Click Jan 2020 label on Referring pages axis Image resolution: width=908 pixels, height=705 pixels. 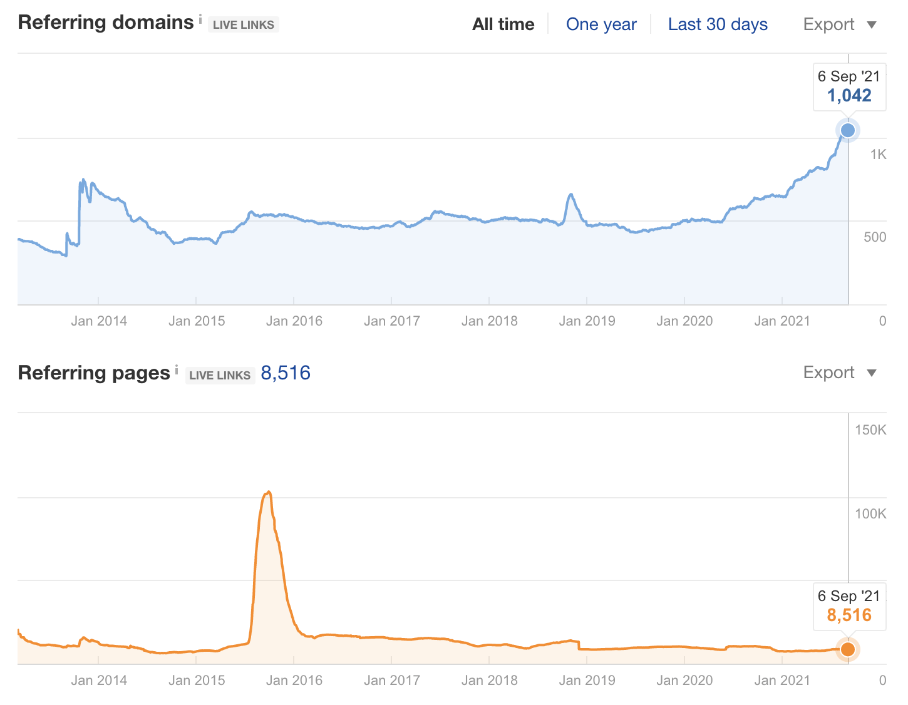click(x=684, y=681)
